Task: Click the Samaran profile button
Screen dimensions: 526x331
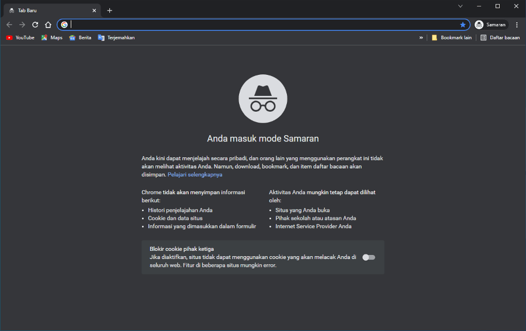Action: (x=492, y=25)
